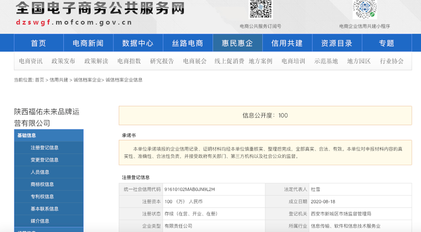Click registration authority 西安市新城区市场监督管理局
This screenshot has height=232, width=421.
tap(341, 214)
